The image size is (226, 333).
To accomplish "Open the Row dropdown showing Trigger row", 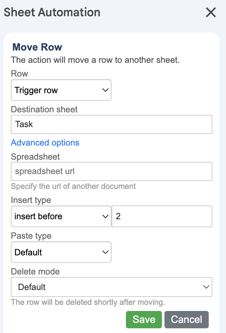I will (x=61, y=90).
